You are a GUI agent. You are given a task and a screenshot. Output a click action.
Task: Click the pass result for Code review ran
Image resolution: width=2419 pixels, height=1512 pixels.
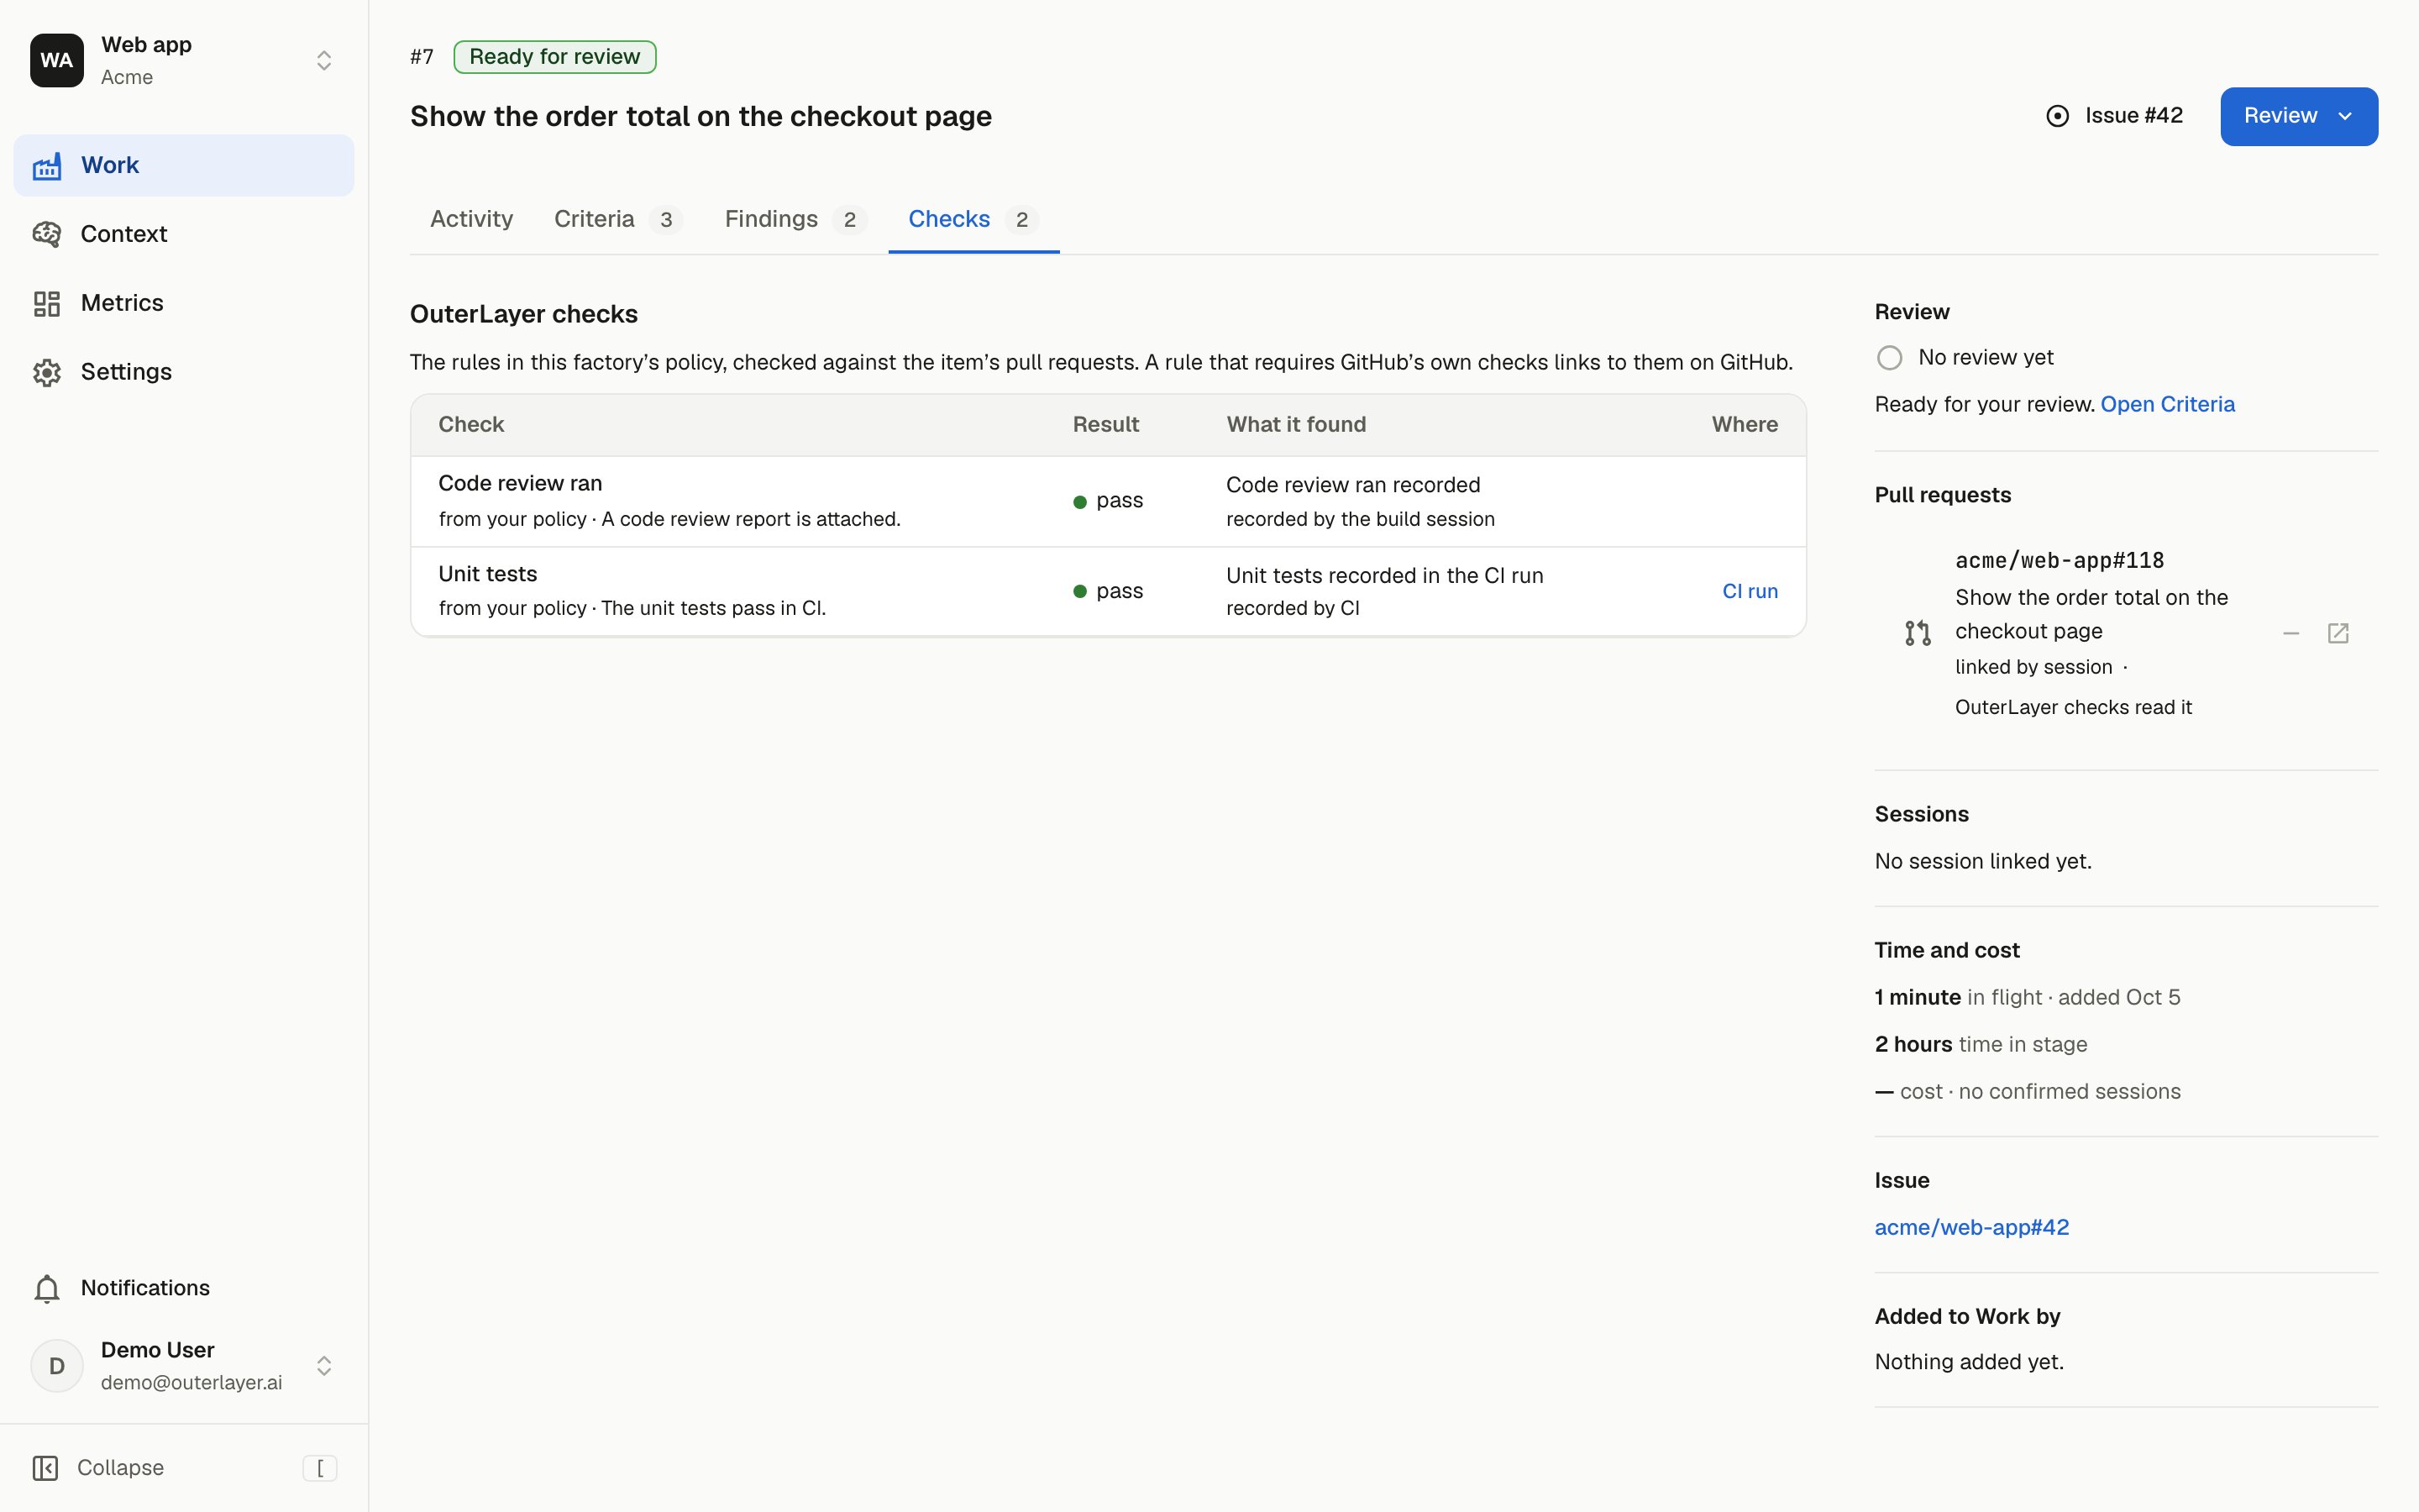coord(1108,501)
